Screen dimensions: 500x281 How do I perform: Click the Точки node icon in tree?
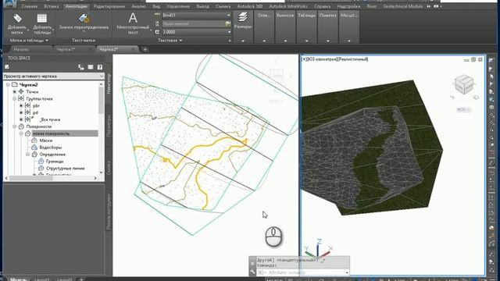coord(21,91)
